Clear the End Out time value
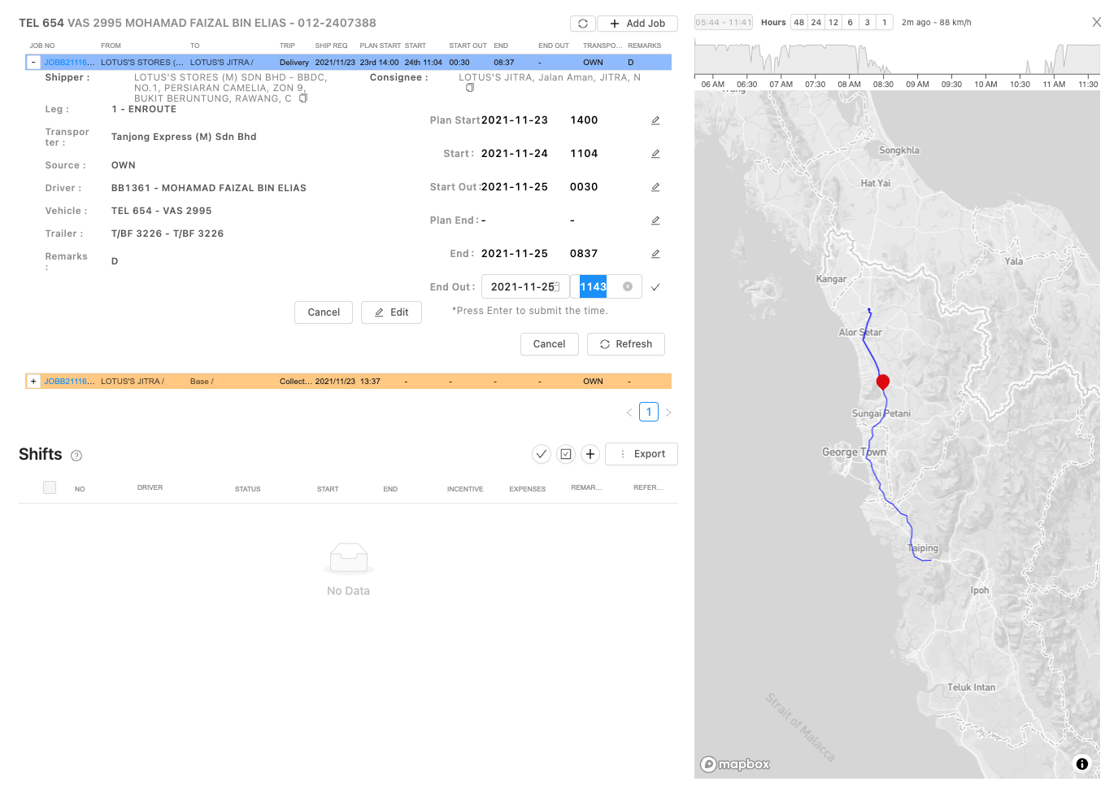The height and width of the screenshot is (786, 1118). tap(628, 286)
